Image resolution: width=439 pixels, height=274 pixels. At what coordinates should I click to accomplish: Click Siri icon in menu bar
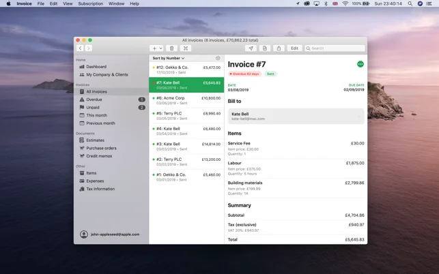pos(420,3)
